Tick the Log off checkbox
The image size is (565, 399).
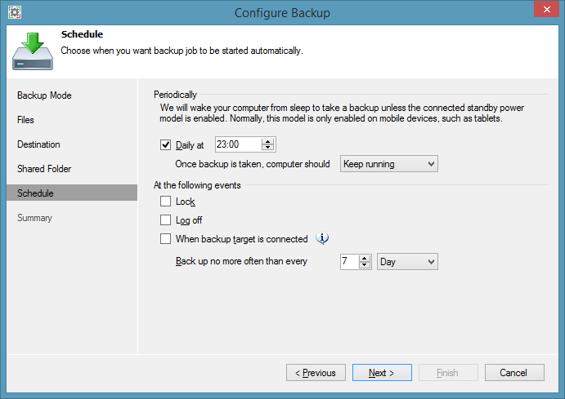(x=166, y=220)
